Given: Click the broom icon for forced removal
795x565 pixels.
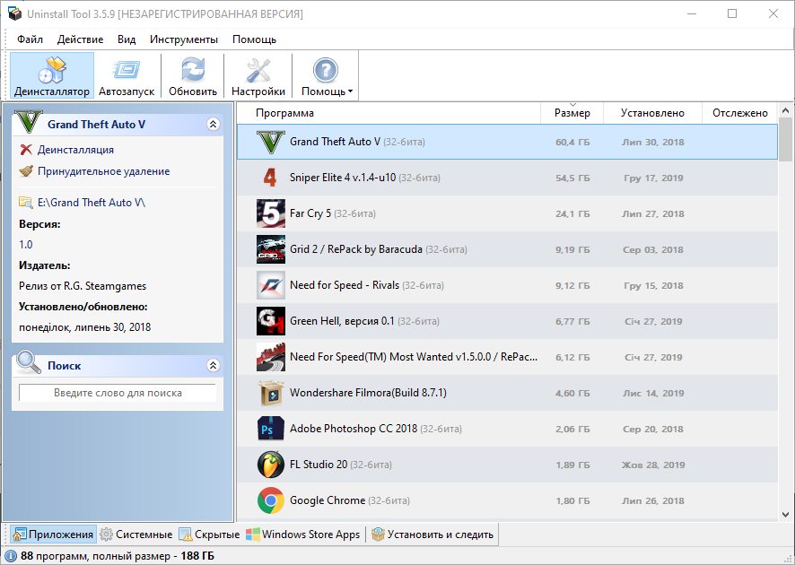Looking at the screenshot, I should point(26,171).
